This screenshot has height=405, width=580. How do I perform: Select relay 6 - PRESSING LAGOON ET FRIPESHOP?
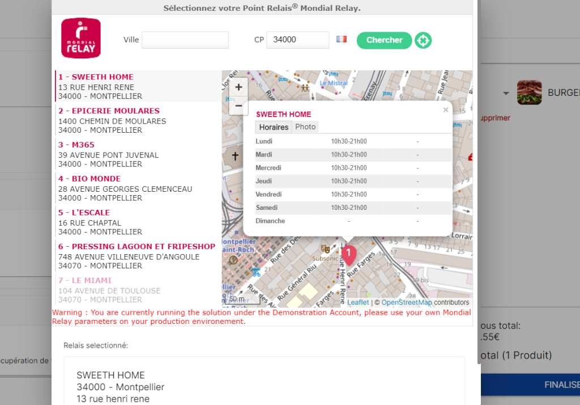pyautogui.click(x=138, y=256)
